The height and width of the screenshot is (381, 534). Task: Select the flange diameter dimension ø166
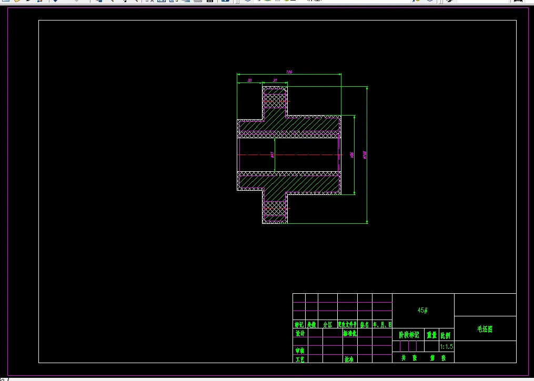coord(365,155)
